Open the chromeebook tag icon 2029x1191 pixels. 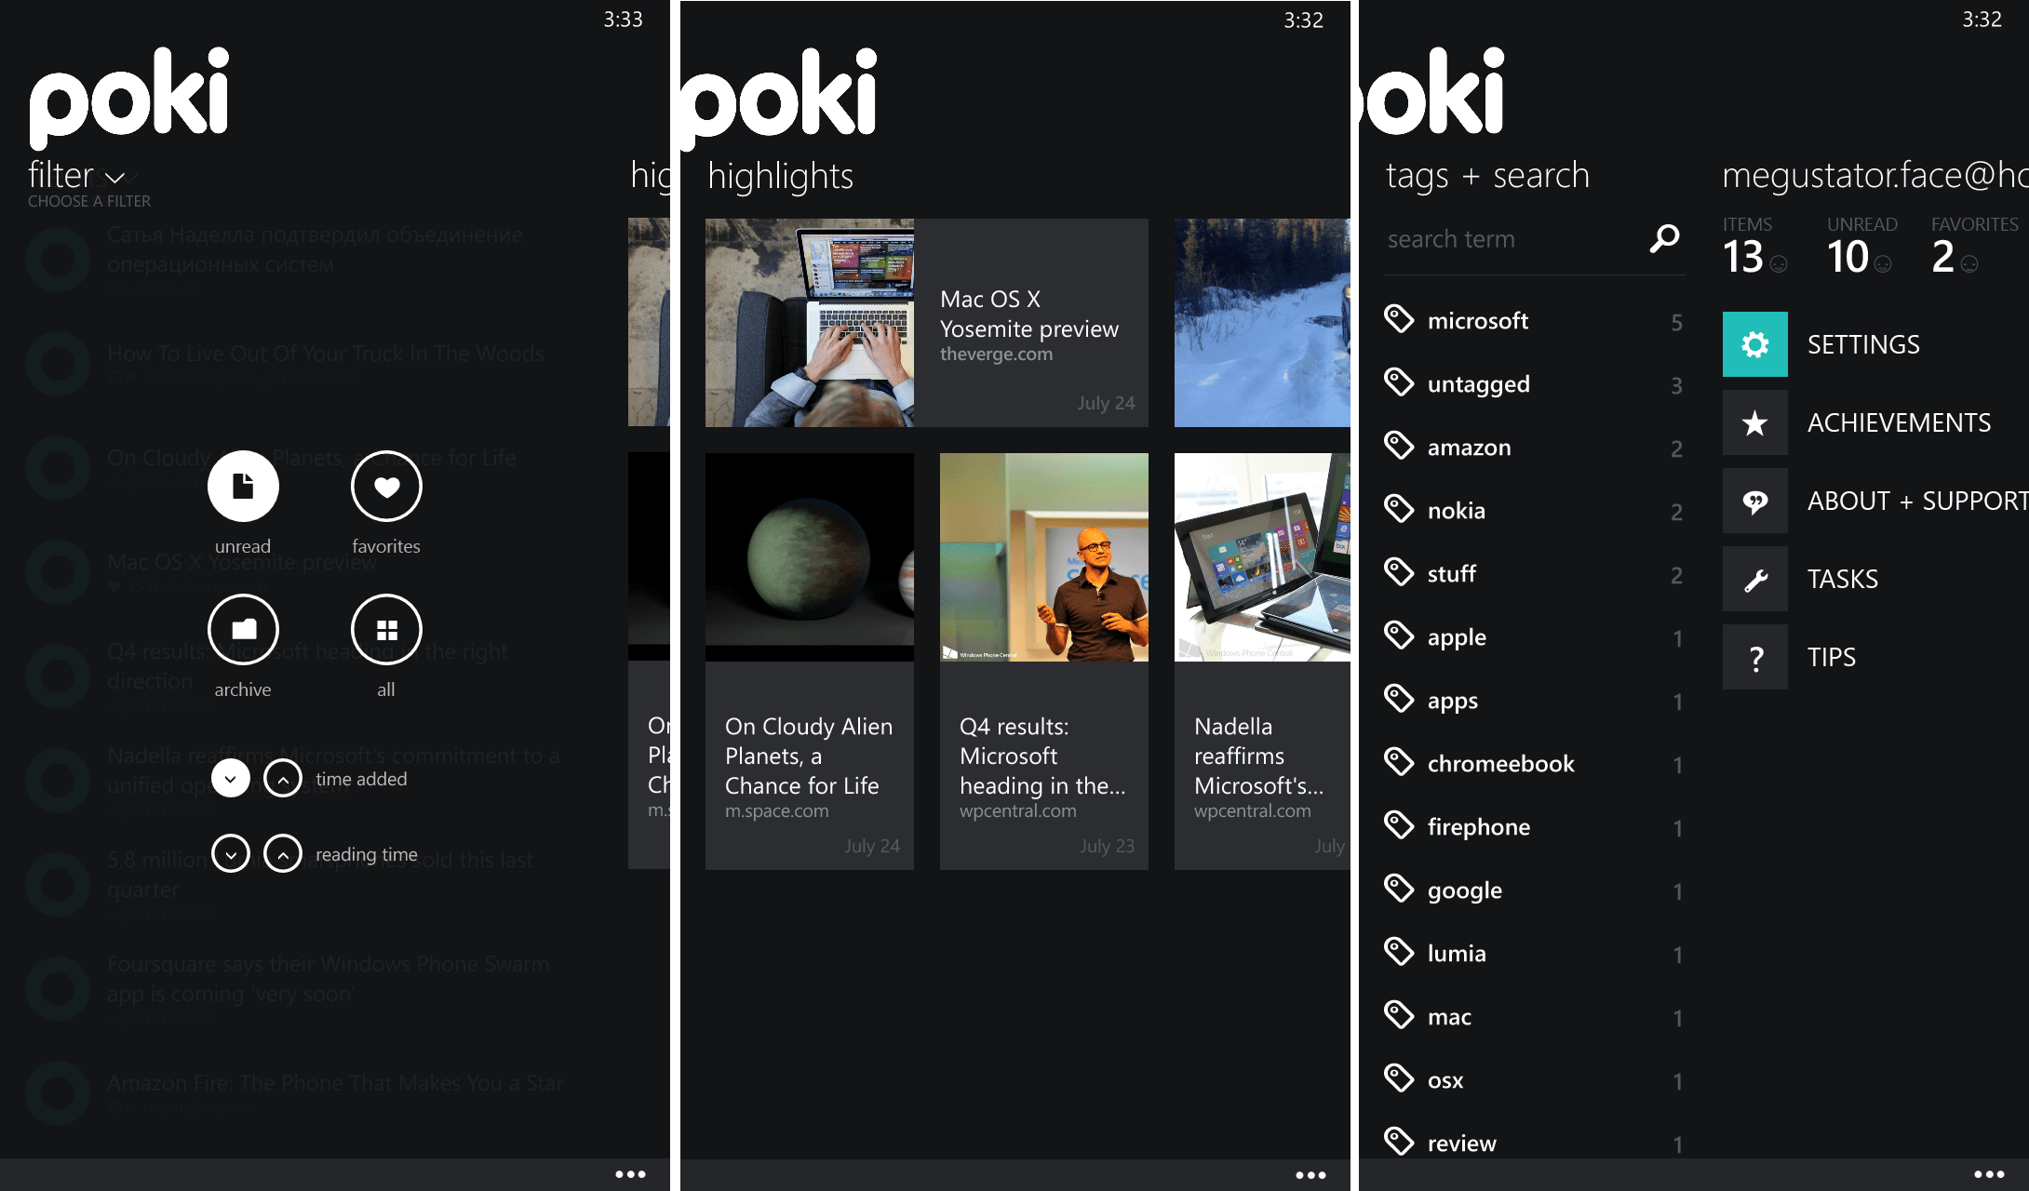[x=1399, y=761]
